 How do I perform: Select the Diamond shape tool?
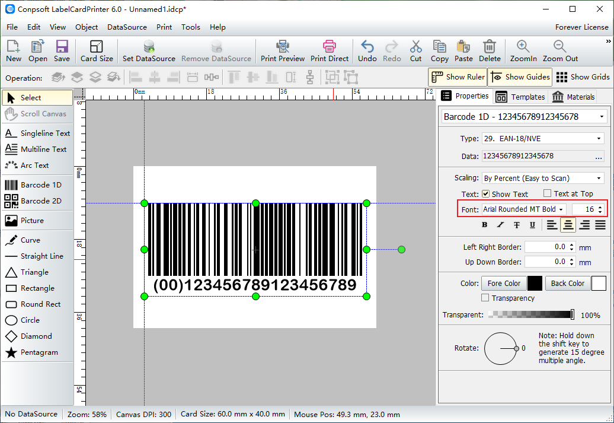(x=37, y=336)
